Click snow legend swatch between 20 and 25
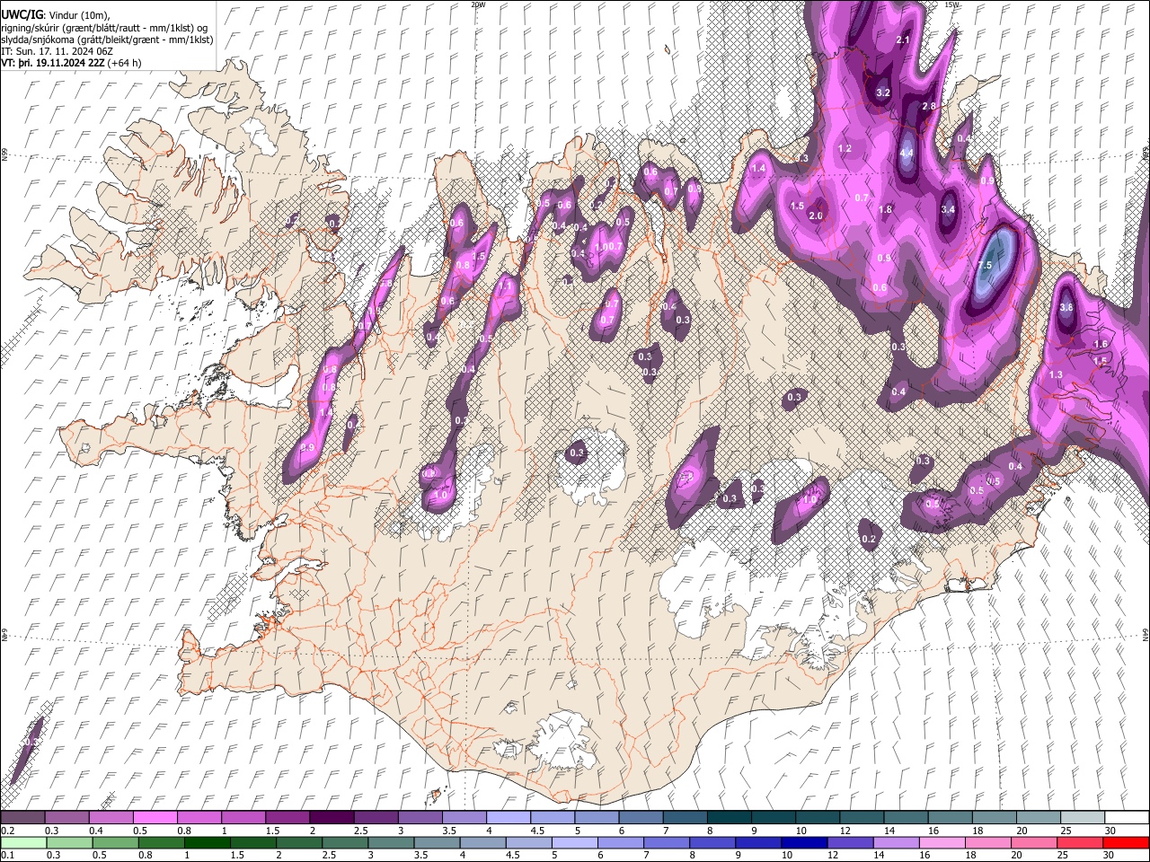The height and width of the screenshot is (862, 1150). (x=1037, y=818)
